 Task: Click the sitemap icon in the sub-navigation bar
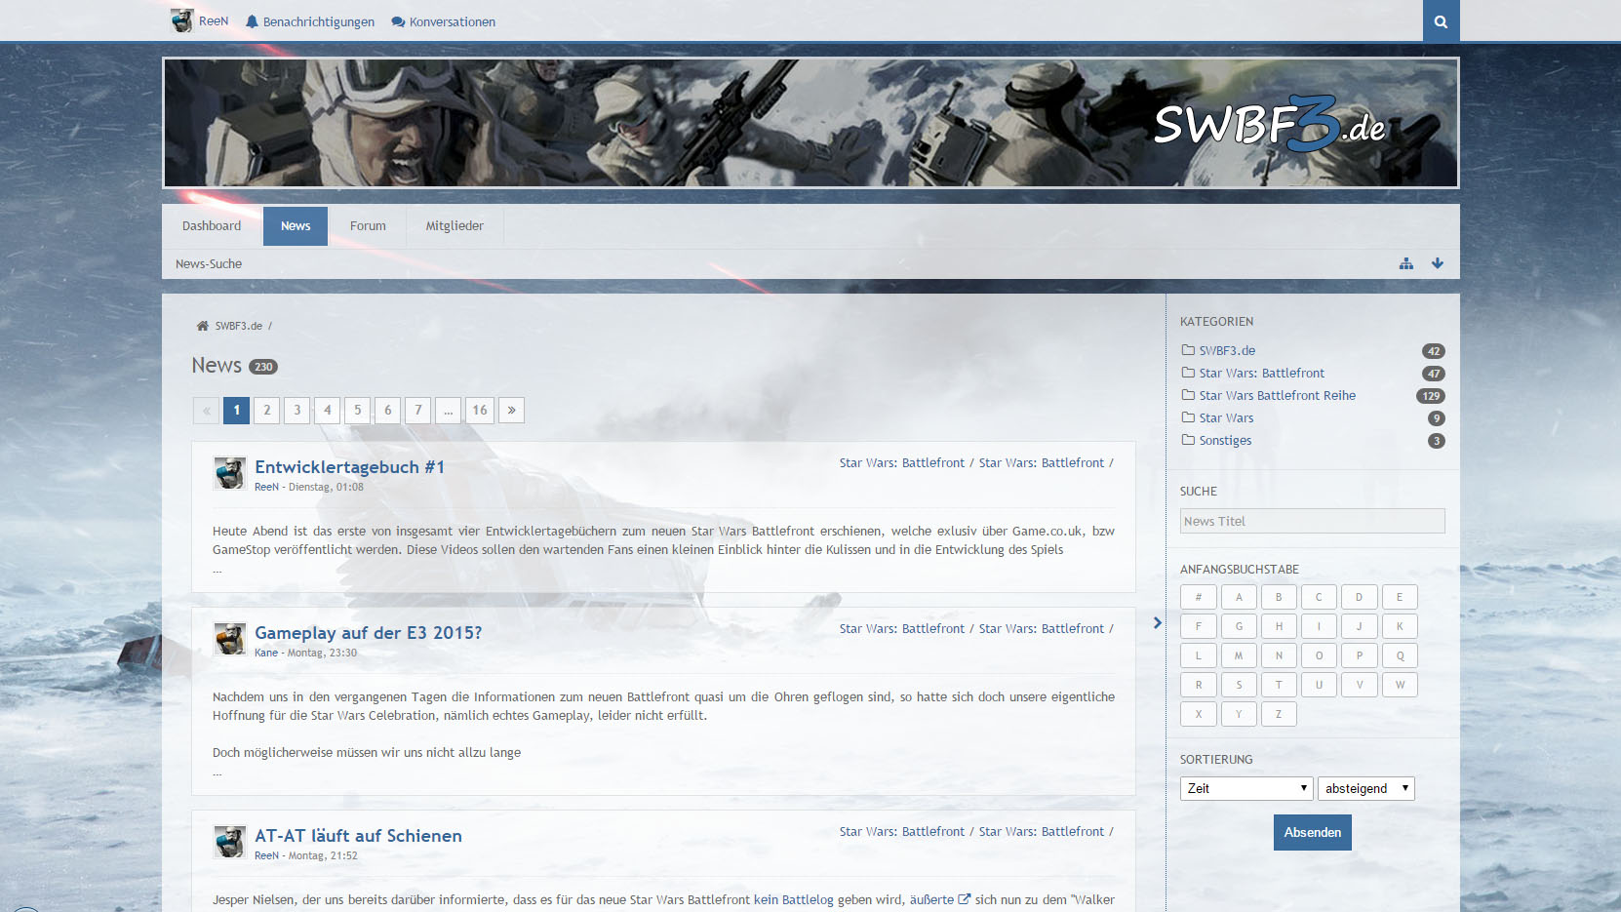[1406, 263]
